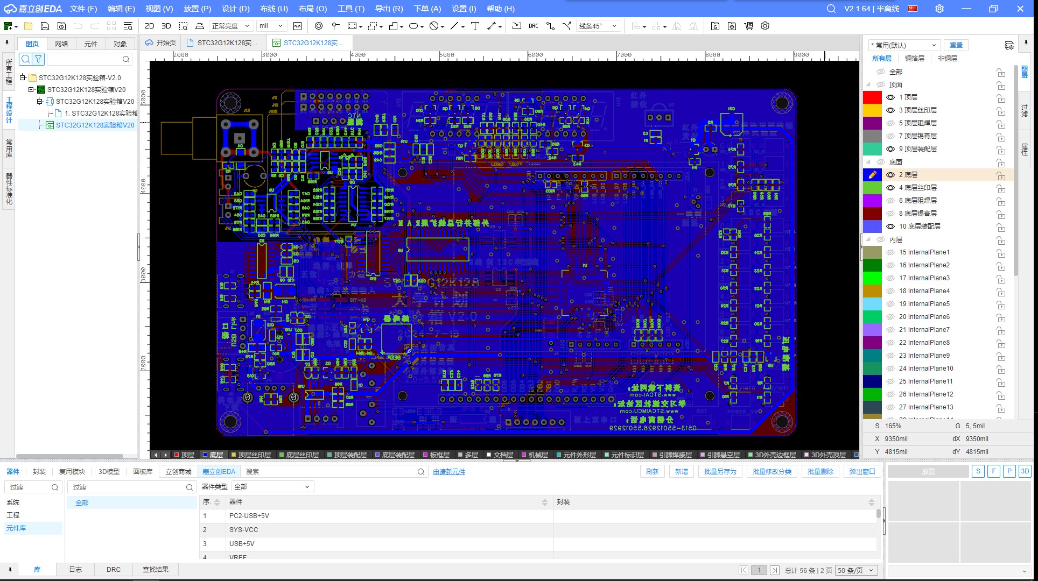Click the 刷新 button
This screenshot has height=581, width=1038.
[653, 471]
